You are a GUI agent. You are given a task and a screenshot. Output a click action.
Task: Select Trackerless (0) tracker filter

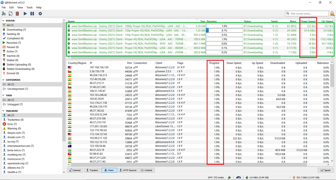[31, 120]
